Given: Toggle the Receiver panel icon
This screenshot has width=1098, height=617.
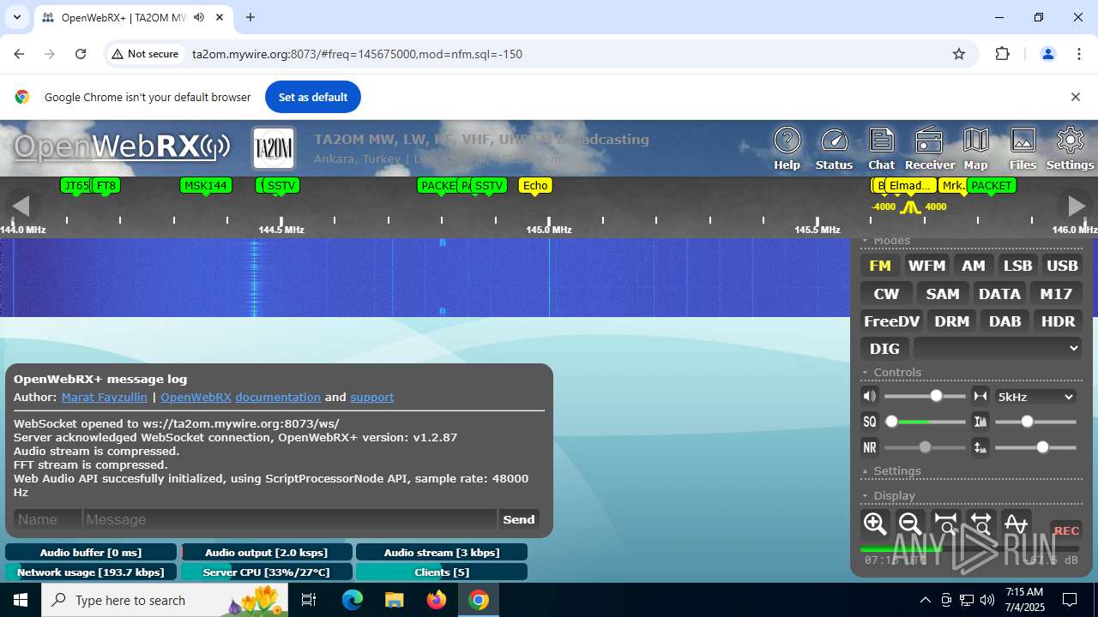Looking at the screenshot, I should pyautogui.click(x=929, y=147).
